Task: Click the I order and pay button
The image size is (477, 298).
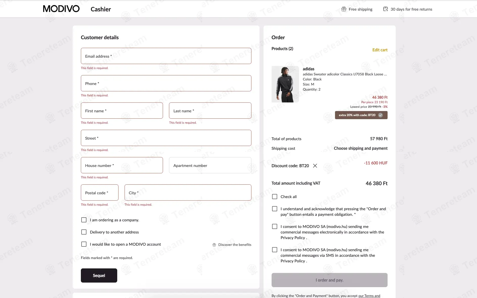Action: tap(329, 280)
